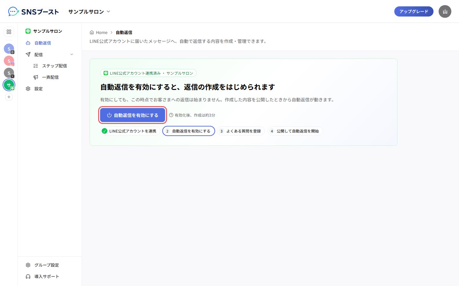
Task: Open the user avatar menu 山
Action: pyautogui.click(x=445, y=11)
